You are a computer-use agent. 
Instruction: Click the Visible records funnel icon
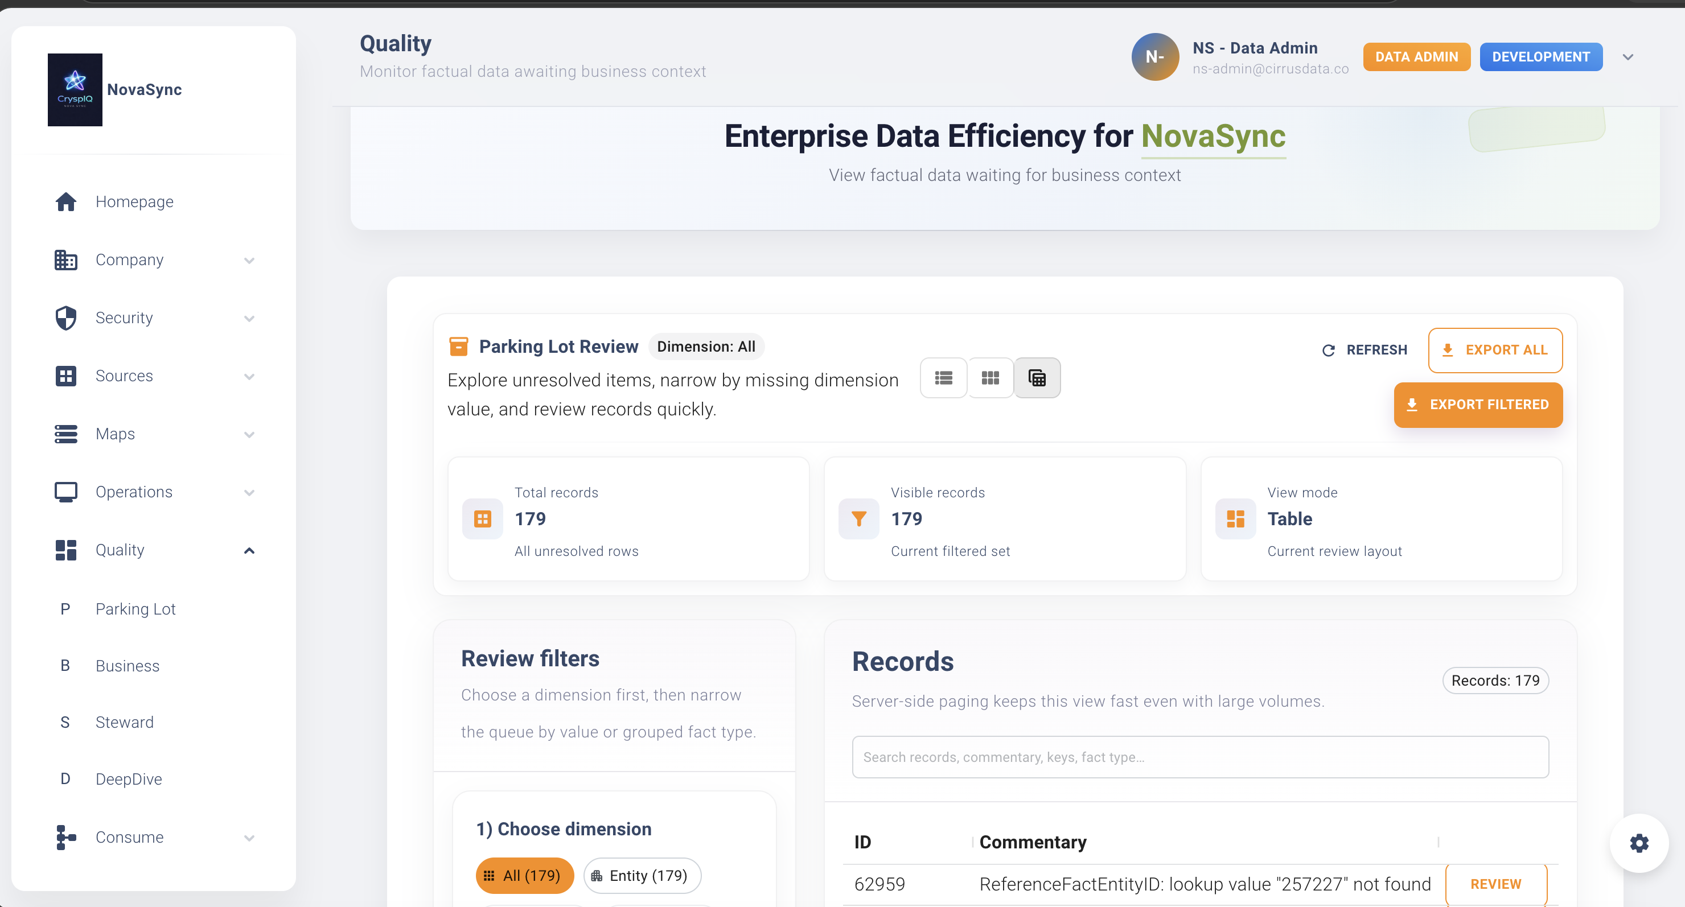coord(859,519)
